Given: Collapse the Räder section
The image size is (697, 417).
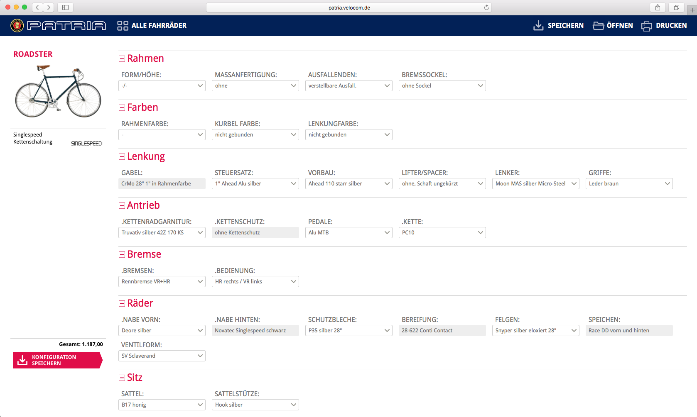Looking at the screenshot, I should [122, 304].
